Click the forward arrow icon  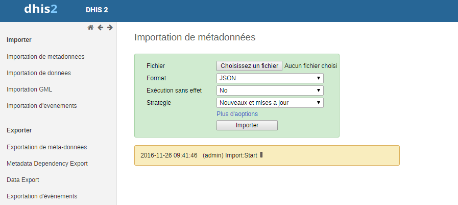pyautogui.click(x=109, y=28)
